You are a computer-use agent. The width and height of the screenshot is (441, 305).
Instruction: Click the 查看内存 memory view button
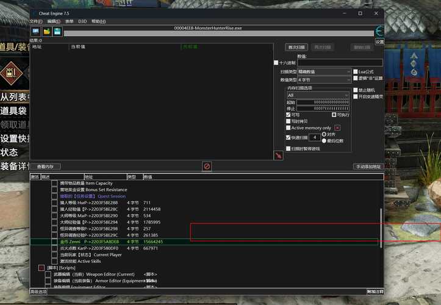point(45,167)
